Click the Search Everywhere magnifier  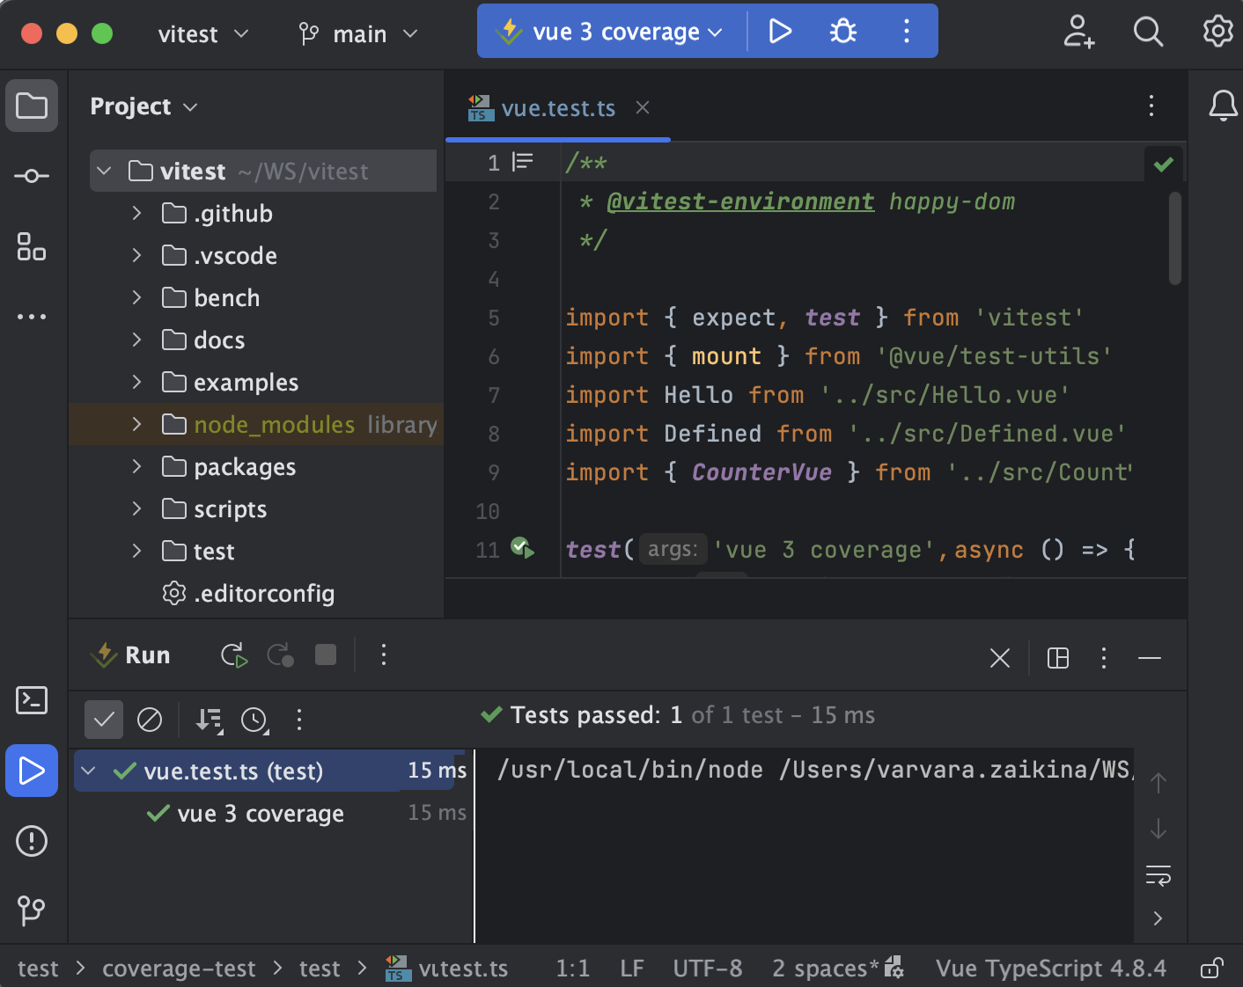click(1148, 32)
